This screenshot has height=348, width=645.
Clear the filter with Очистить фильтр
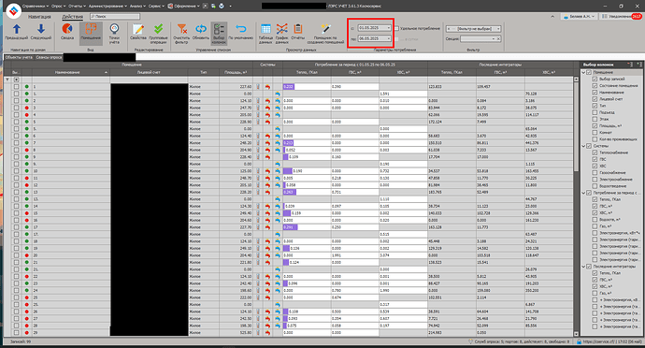181,34
